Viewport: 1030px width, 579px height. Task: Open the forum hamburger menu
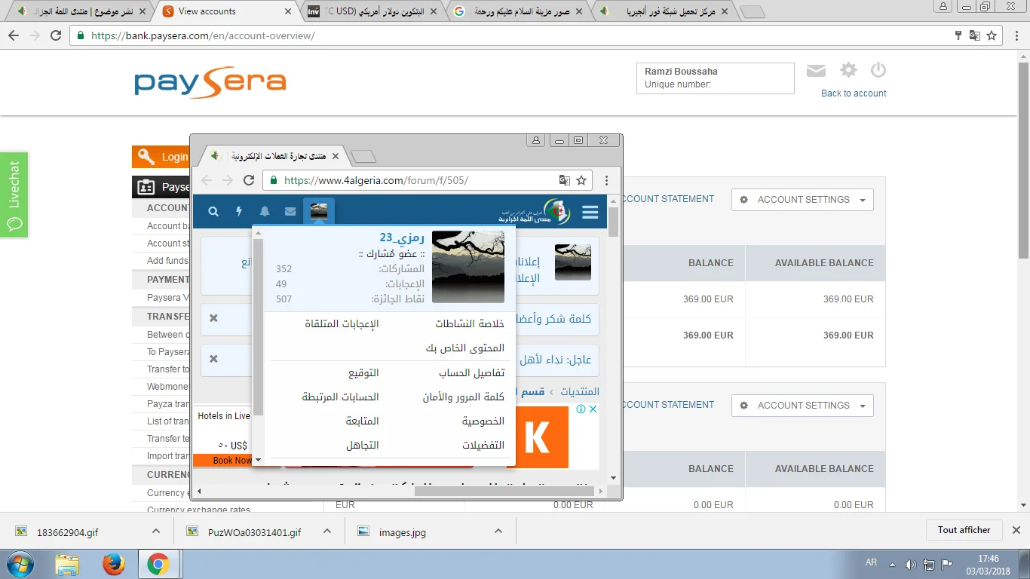click(590, 212)
